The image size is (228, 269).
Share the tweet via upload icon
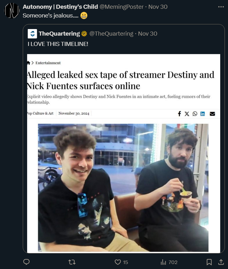point(221,262)
